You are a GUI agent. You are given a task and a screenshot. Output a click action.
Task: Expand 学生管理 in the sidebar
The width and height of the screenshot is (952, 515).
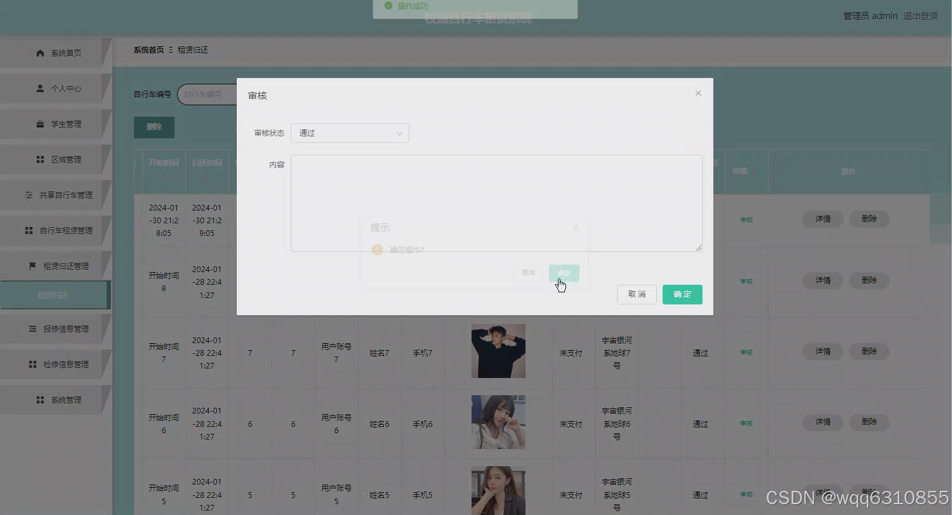[56, 124]
